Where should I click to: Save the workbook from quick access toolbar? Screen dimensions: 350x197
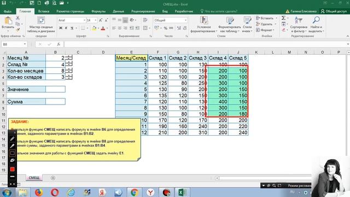coord(4,3)
